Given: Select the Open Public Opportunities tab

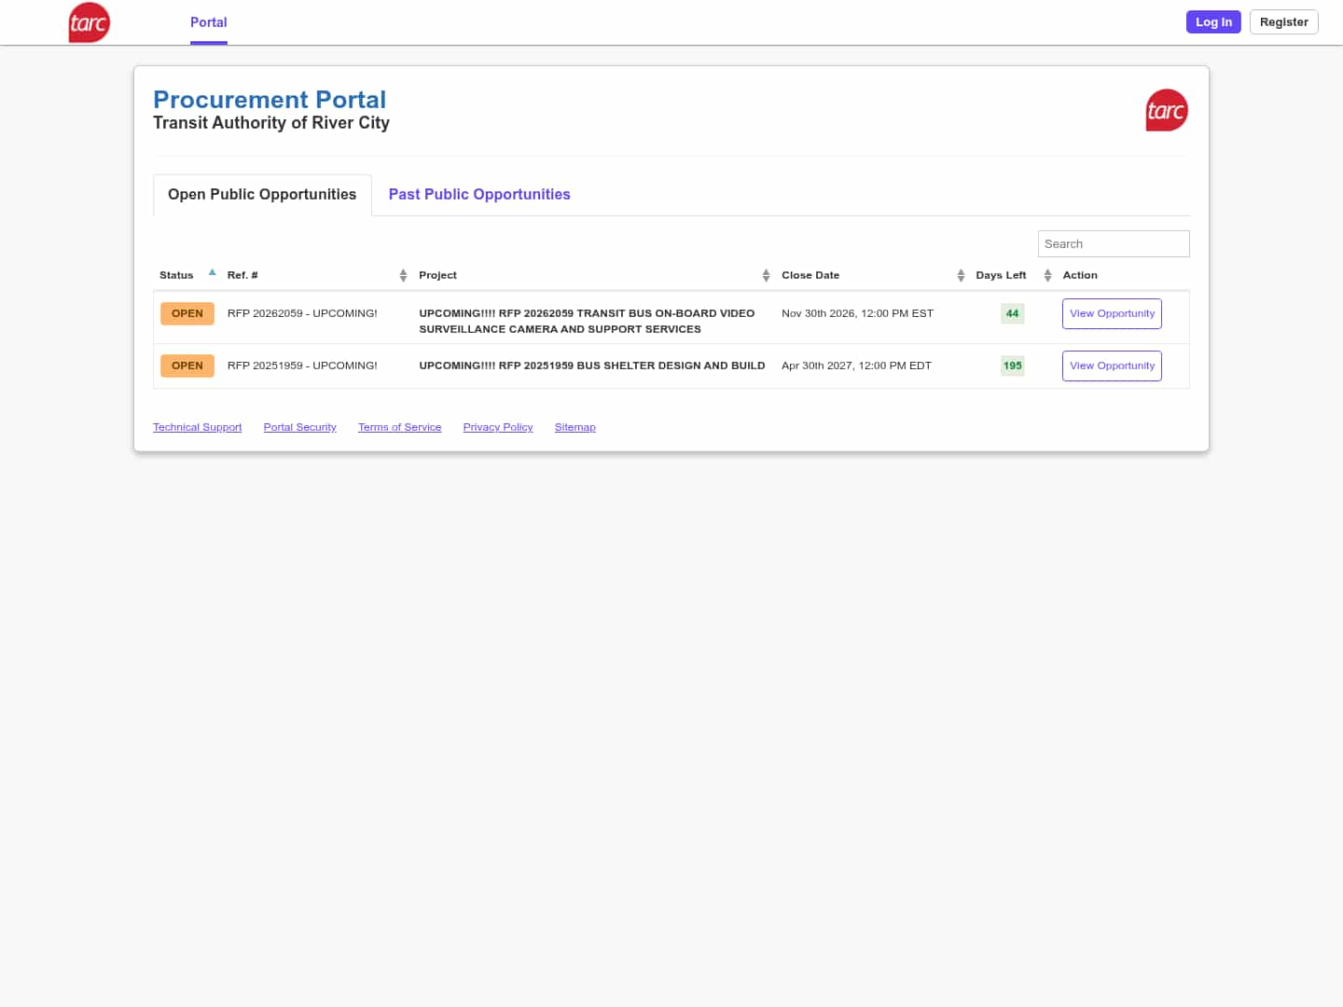Looking at the screenshot, I should (x=262, y=195).
